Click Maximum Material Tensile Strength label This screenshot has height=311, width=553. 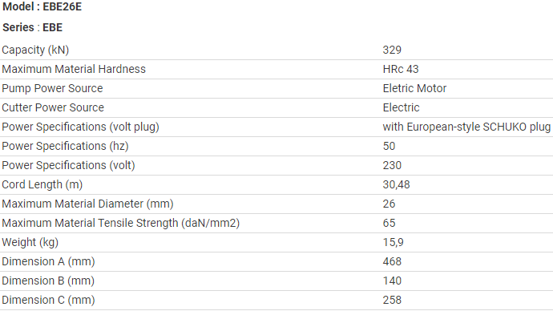(120, 223)
